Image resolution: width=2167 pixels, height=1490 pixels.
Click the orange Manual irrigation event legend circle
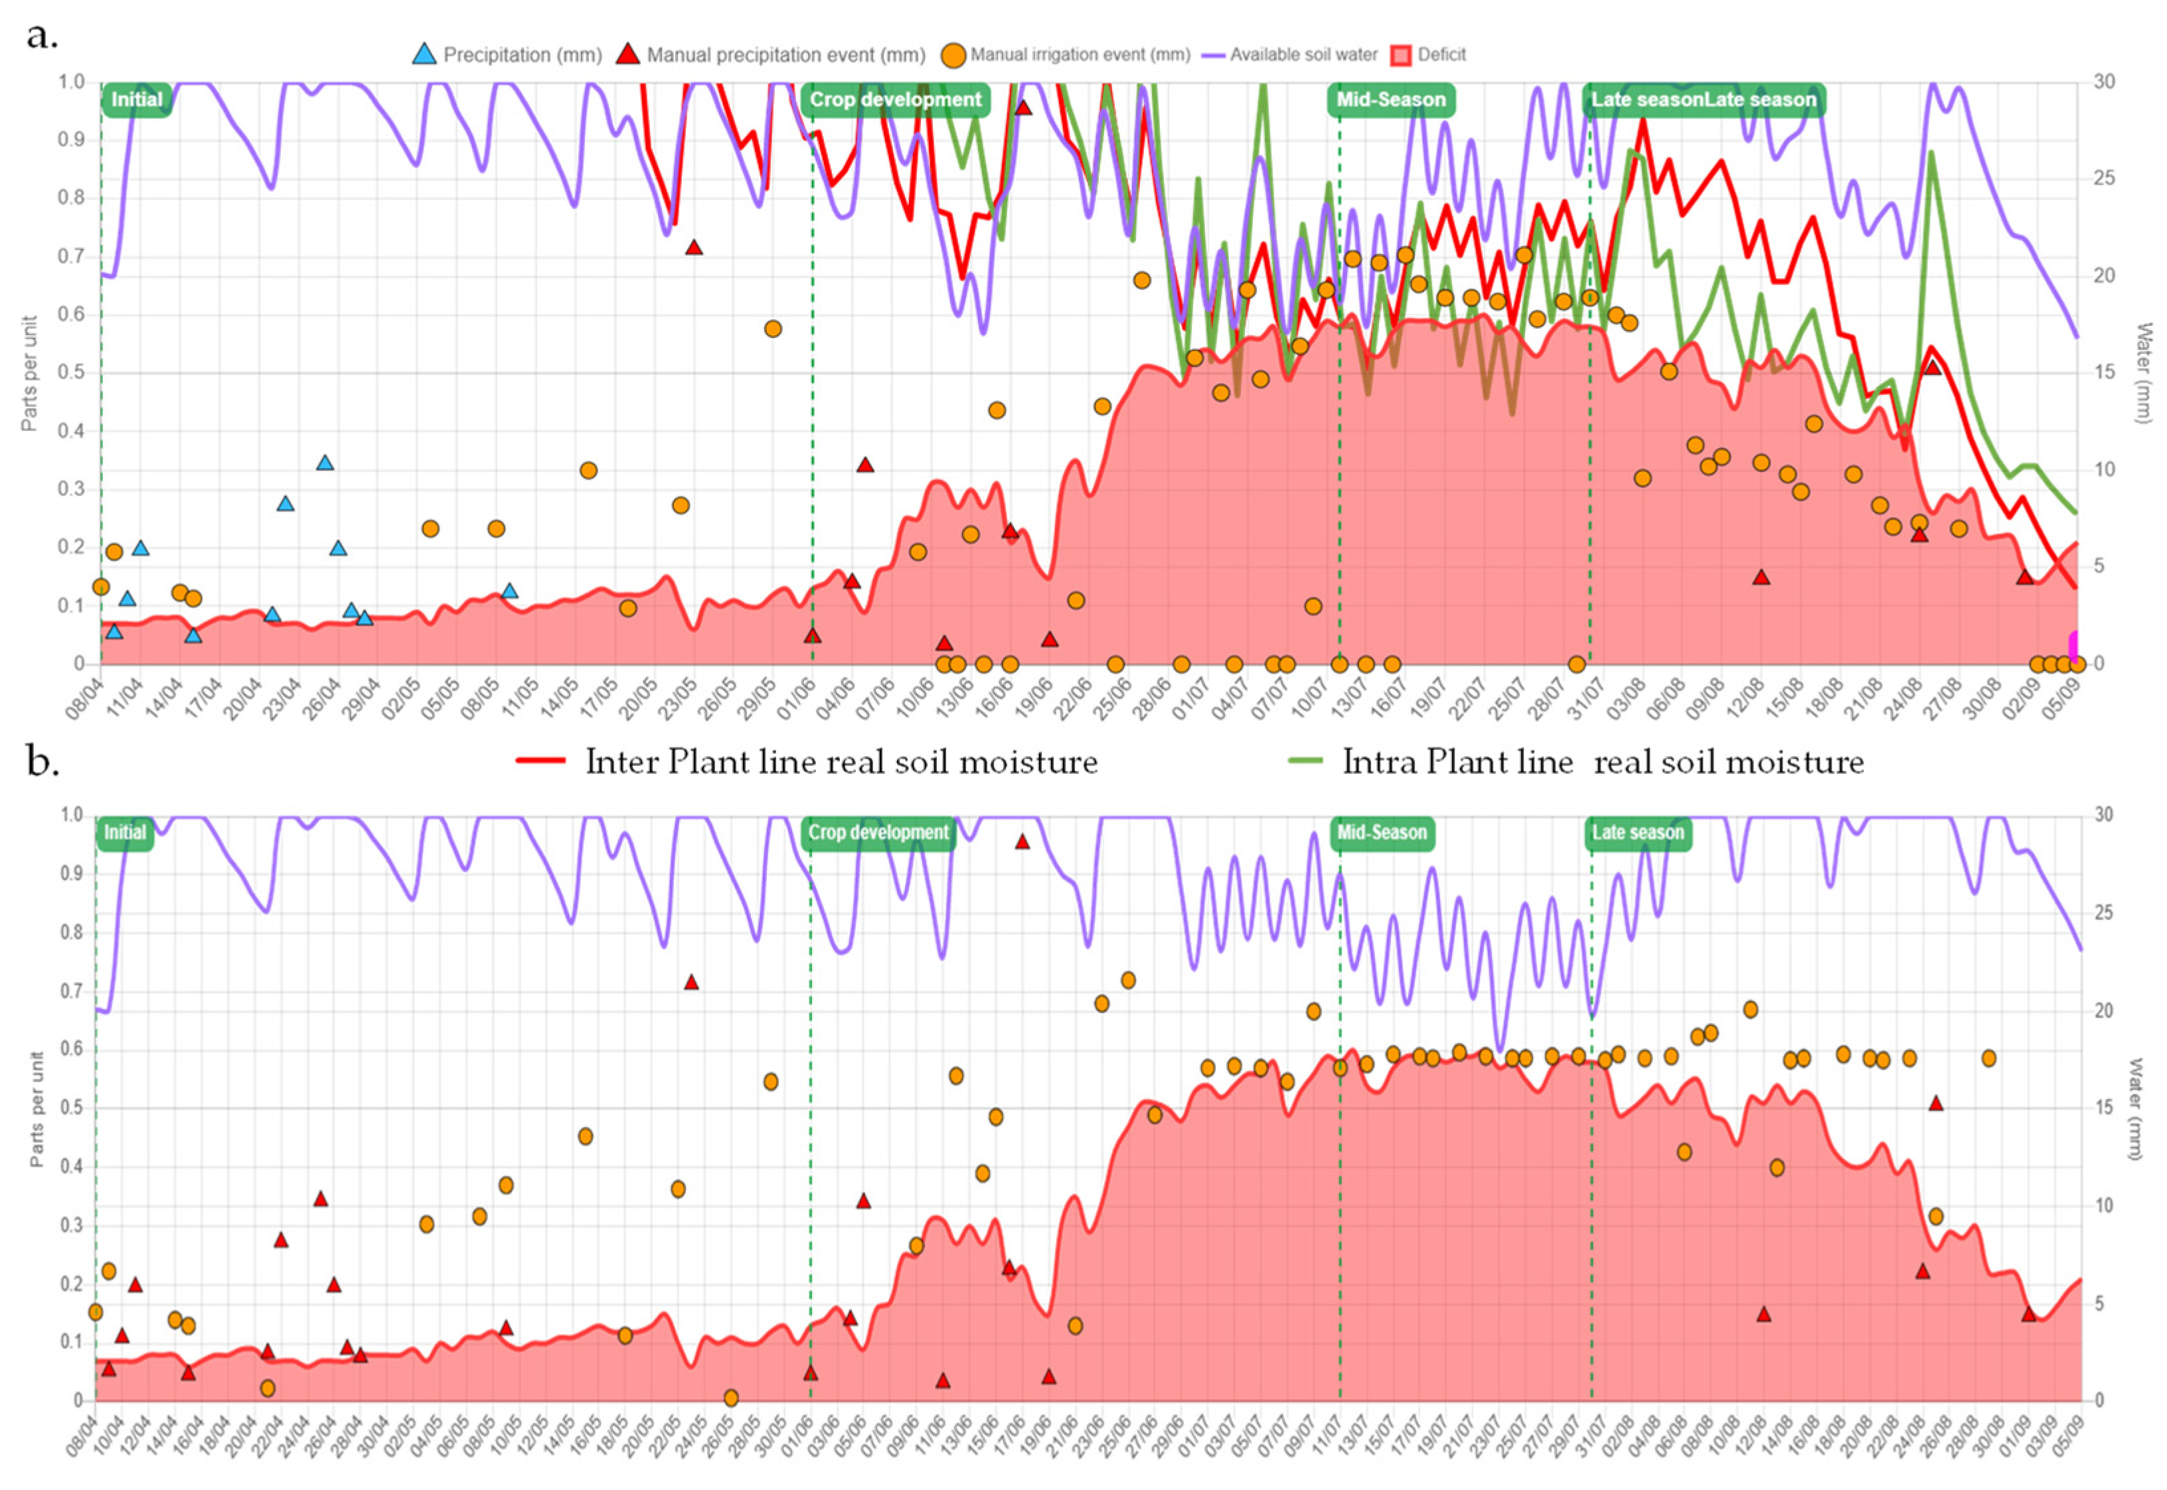coord(953,54)
